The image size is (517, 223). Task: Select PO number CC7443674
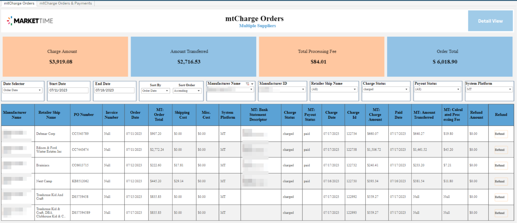(80, 150)
